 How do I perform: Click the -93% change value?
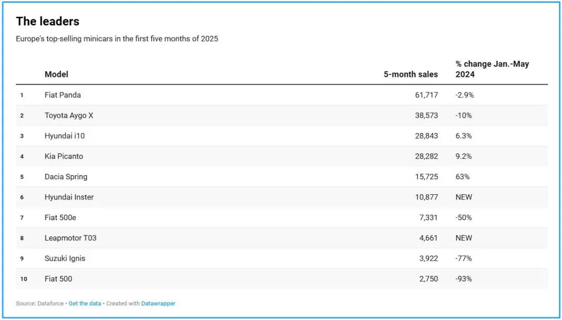click(x=463, y=279)
